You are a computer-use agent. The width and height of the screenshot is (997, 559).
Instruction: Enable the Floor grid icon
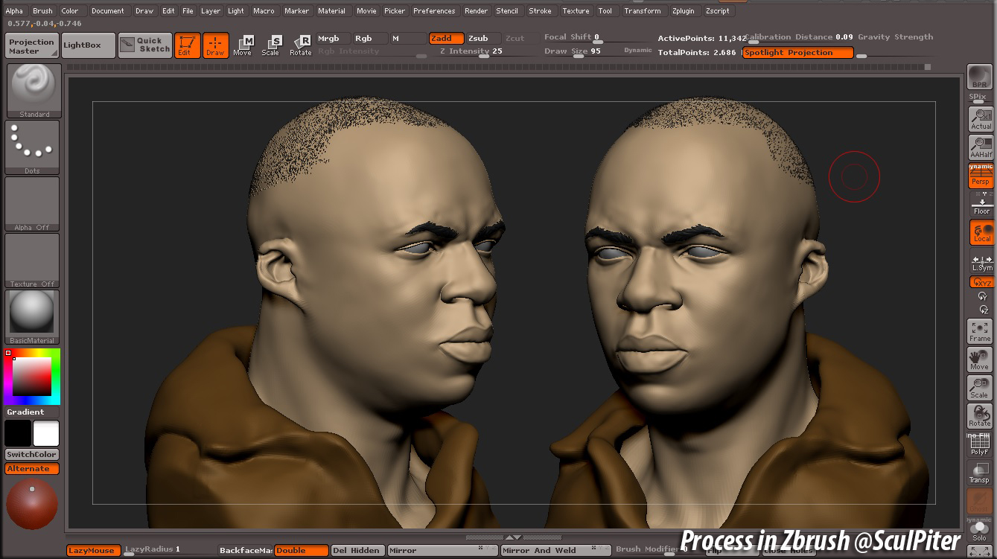click(981, 204)
